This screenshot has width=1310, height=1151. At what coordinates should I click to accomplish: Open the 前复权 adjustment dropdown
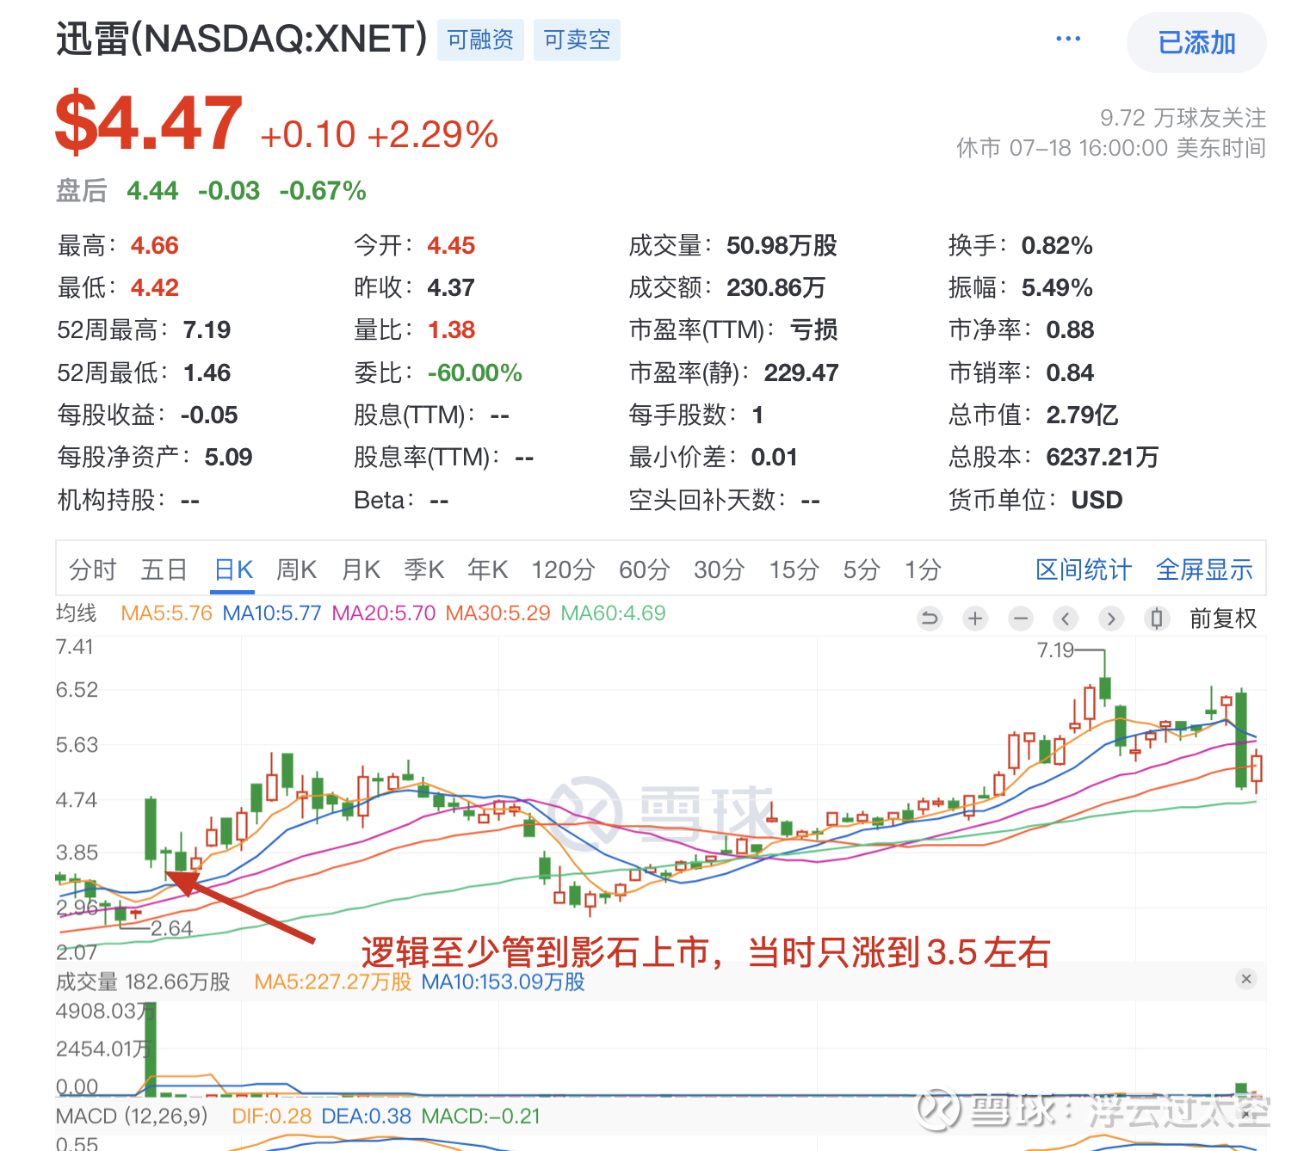1223,619
